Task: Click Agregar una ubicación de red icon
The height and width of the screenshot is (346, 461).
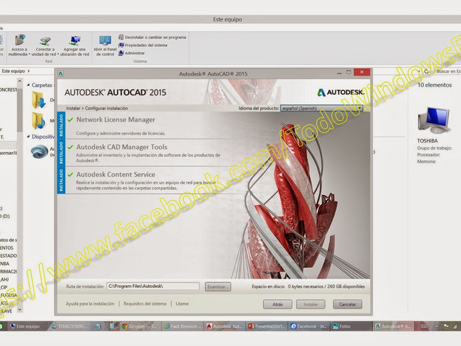Action: tap(75, 40)
